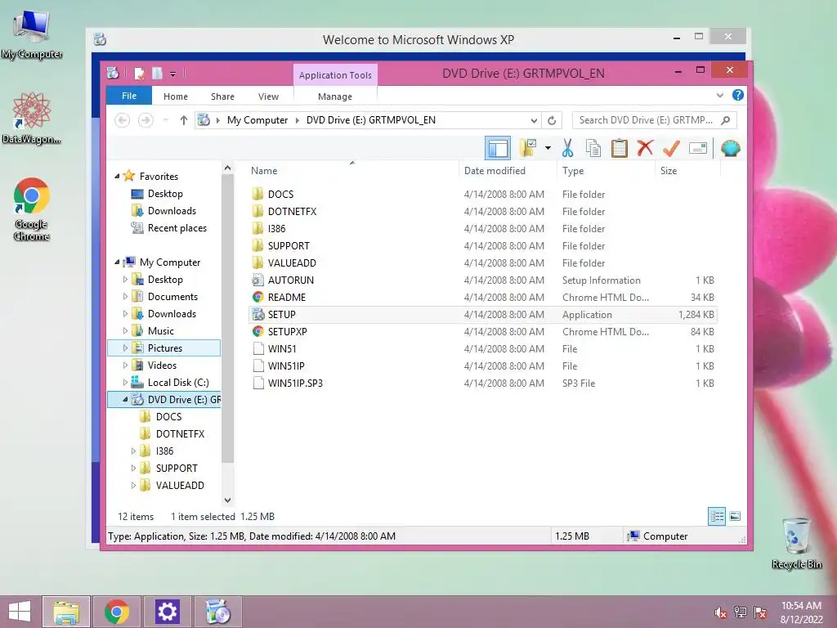This screenshot has height=628, width=837.
Task: Refresh the current folder view
Action: 552,120
